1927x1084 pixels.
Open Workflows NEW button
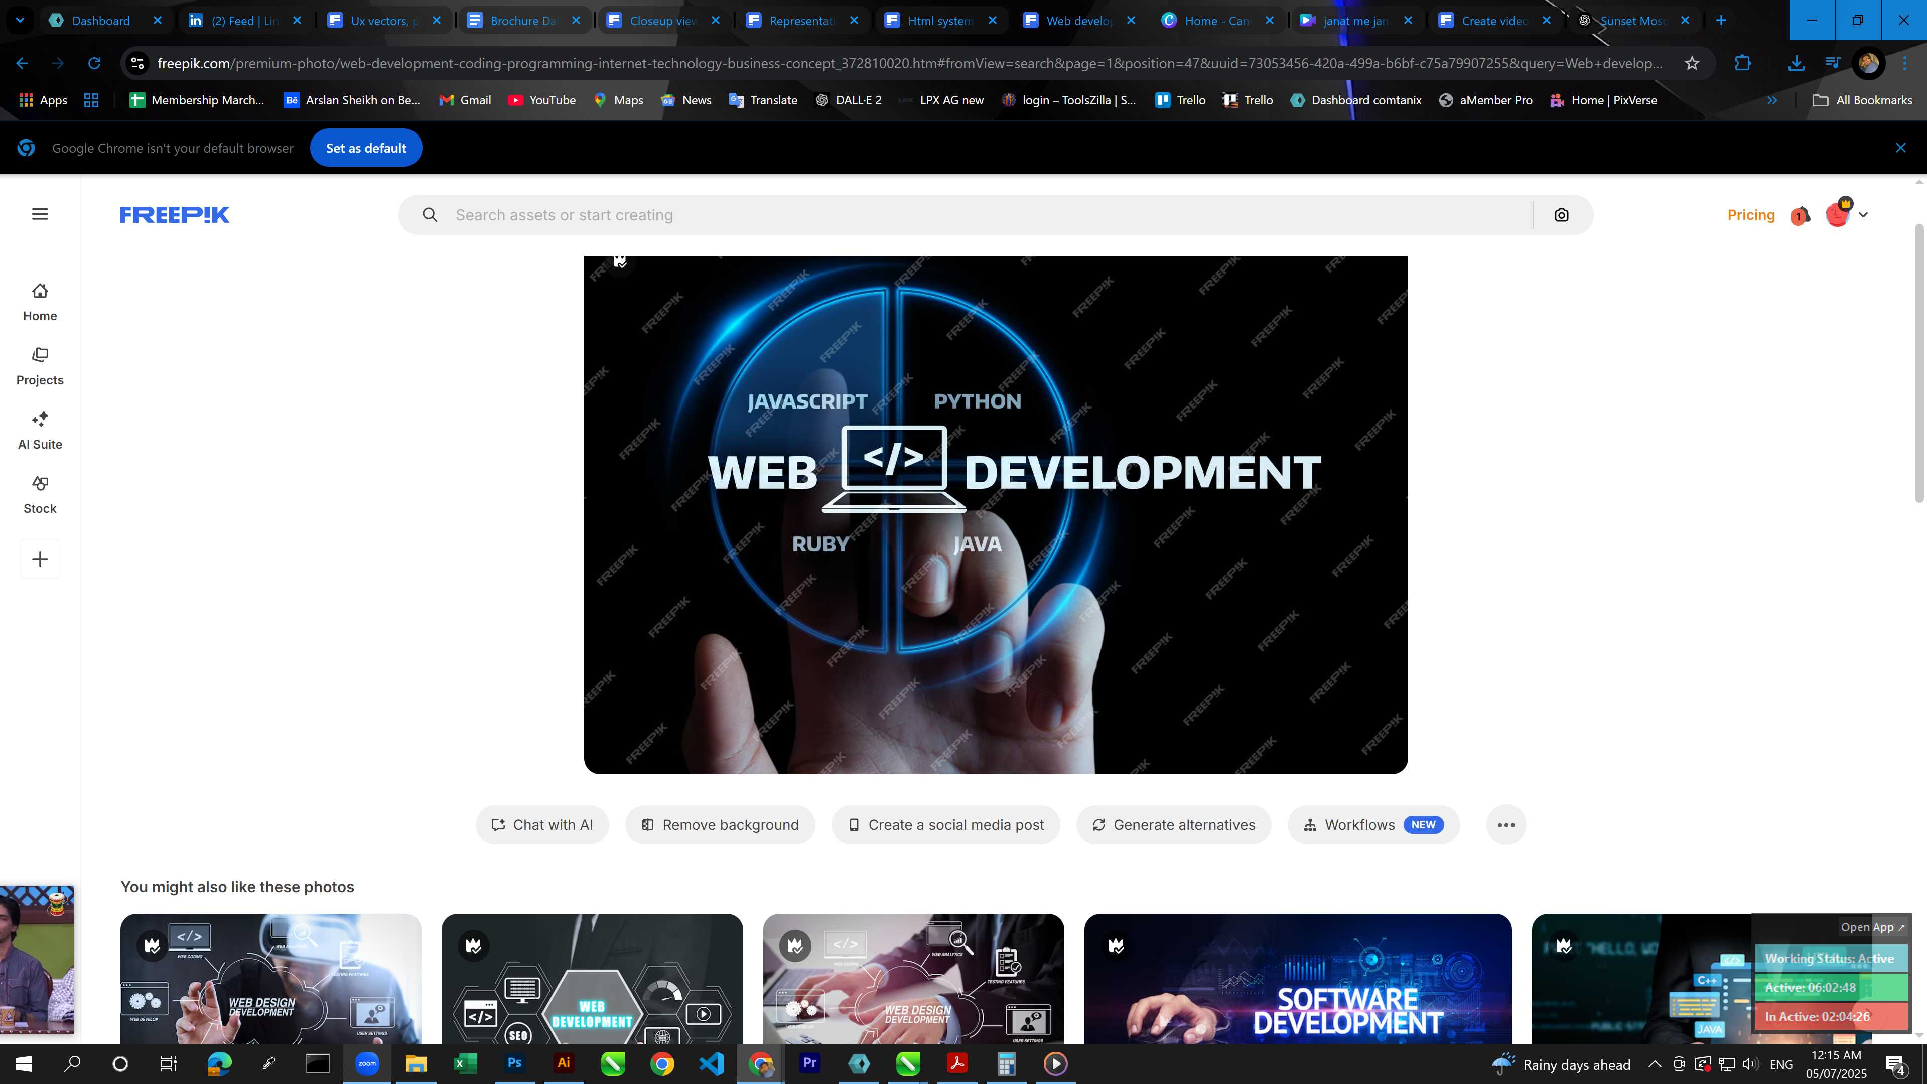click(x=1373, y=825)
